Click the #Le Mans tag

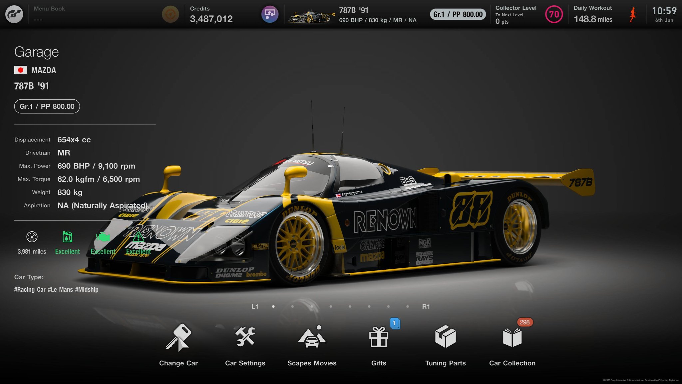point(60,290)
